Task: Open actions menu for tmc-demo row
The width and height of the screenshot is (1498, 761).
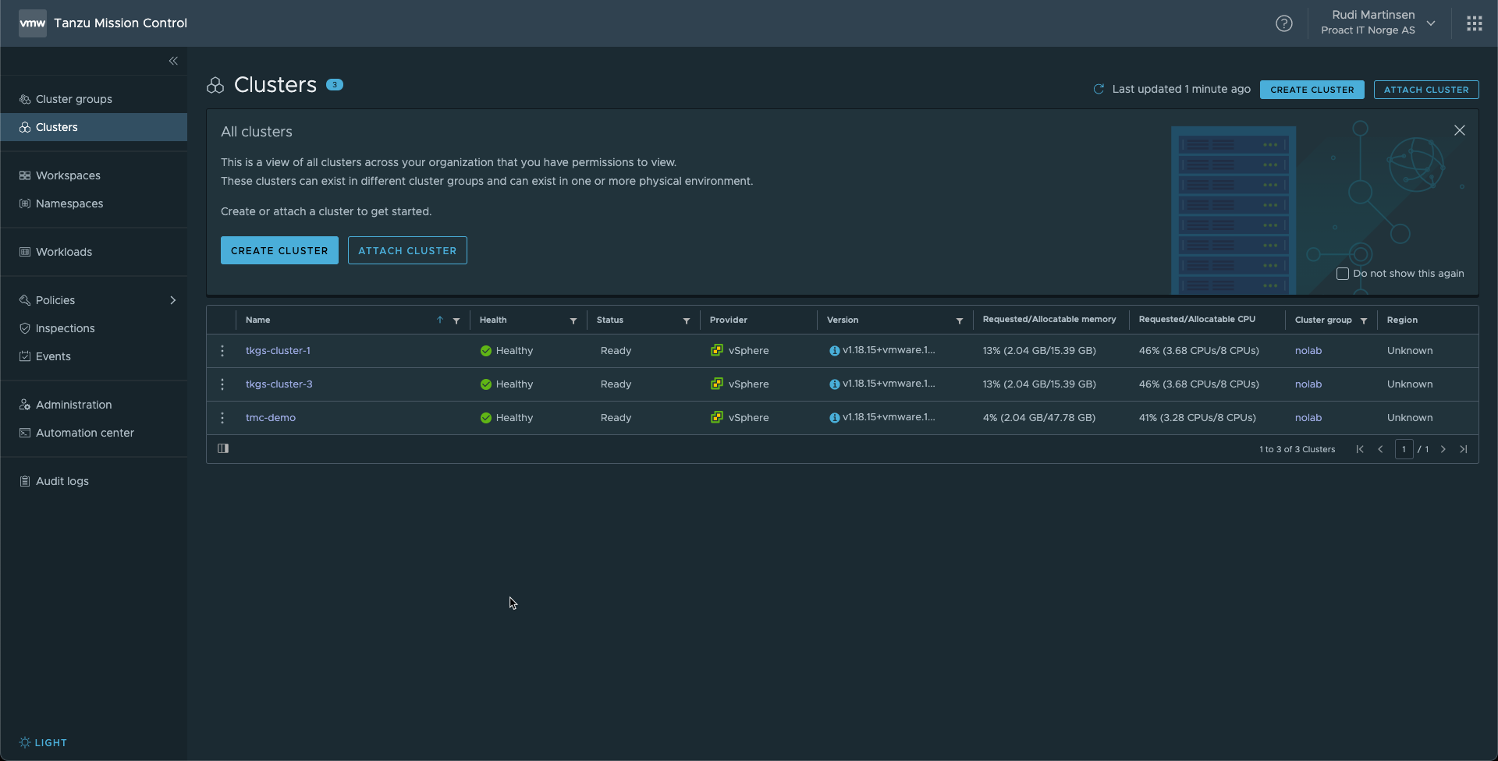Action: point(222,418)
